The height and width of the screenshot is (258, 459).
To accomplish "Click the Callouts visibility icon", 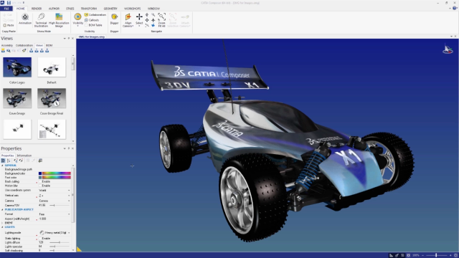I will click(86, 20).
